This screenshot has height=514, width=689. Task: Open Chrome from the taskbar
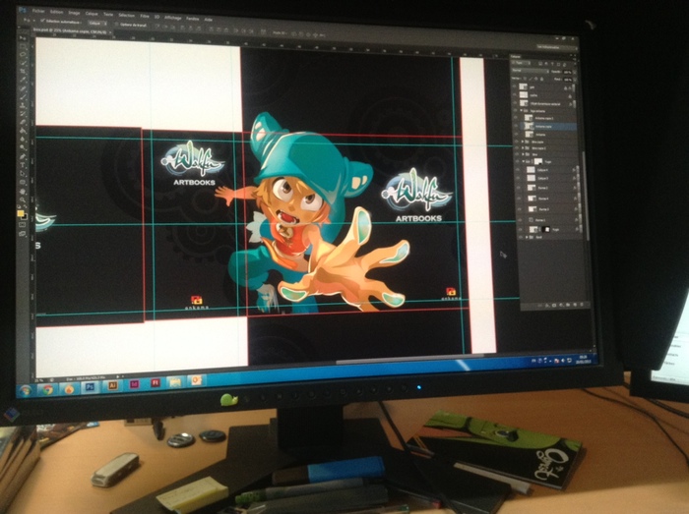[47, 389]
